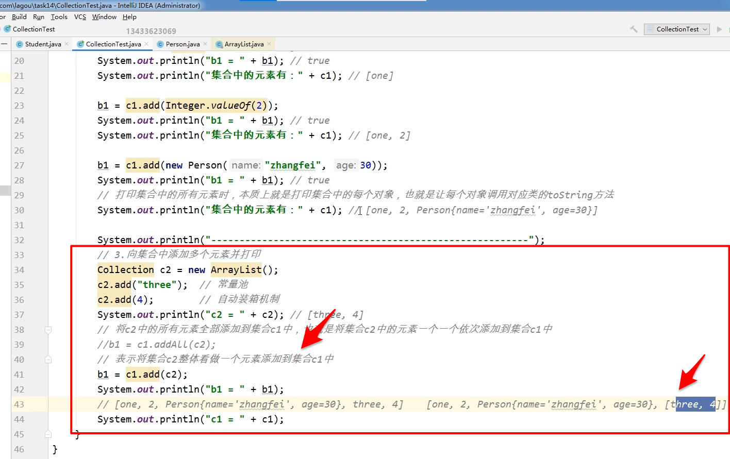
Task: Switch to the CollectionTest.java tab
Action: (x=113, y=44)
